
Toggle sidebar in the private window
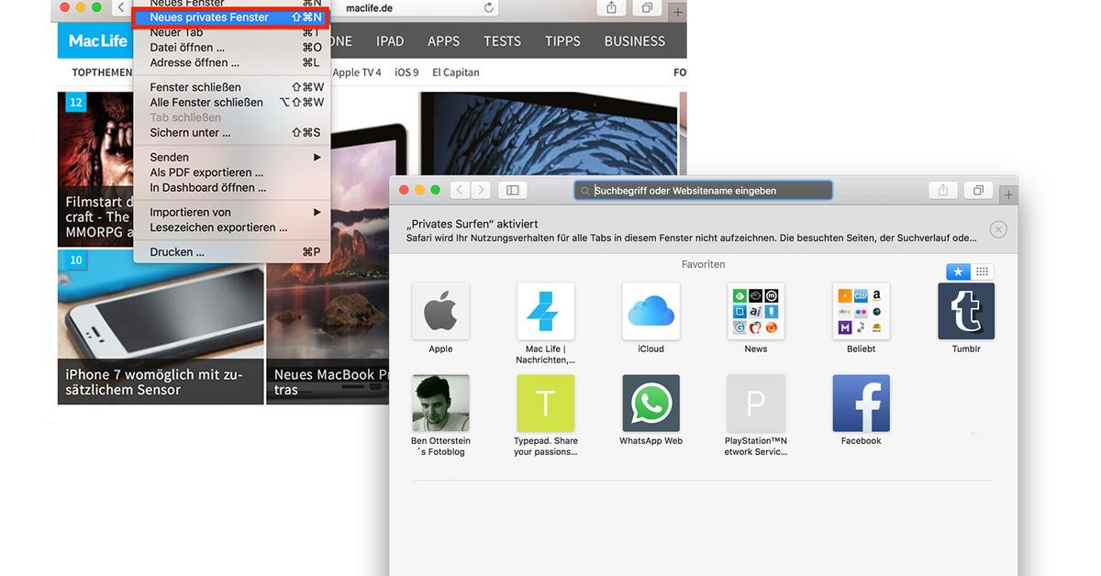pyautogui.click(x=513, y=190)
